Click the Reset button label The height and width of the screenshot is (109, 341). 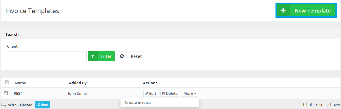[x=136, y=56]
